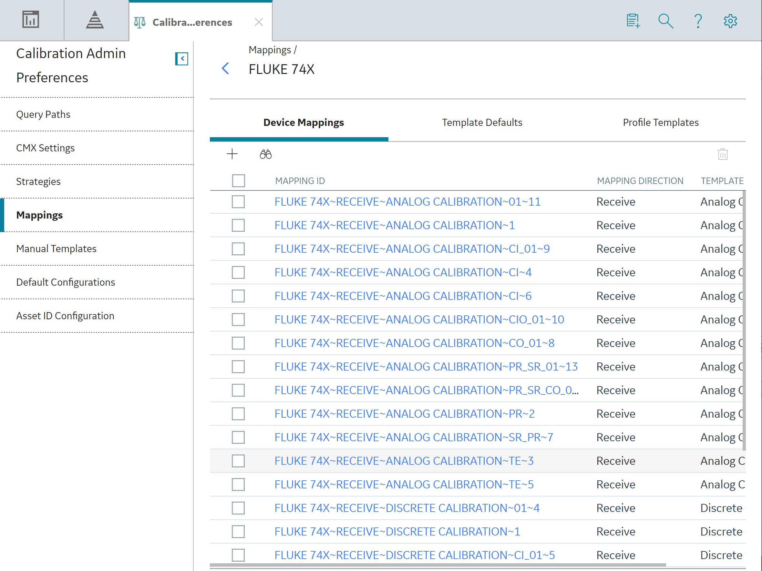Toggle the select-all header checkbox
762x571 pixels.
coord(238,181)
